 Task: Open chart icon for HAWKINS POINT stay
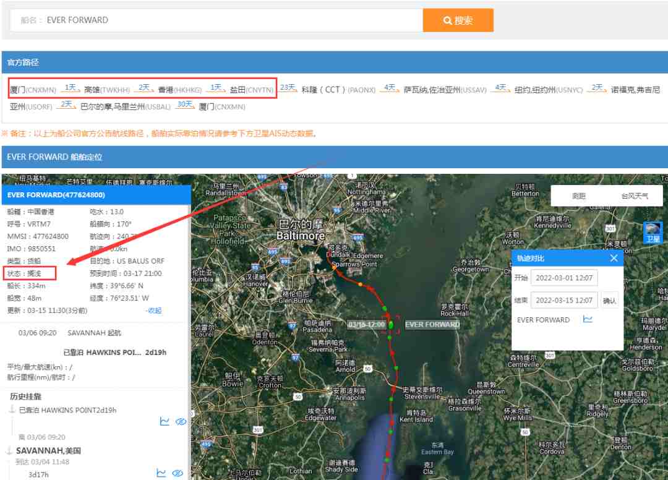click(x=165, y=421)
